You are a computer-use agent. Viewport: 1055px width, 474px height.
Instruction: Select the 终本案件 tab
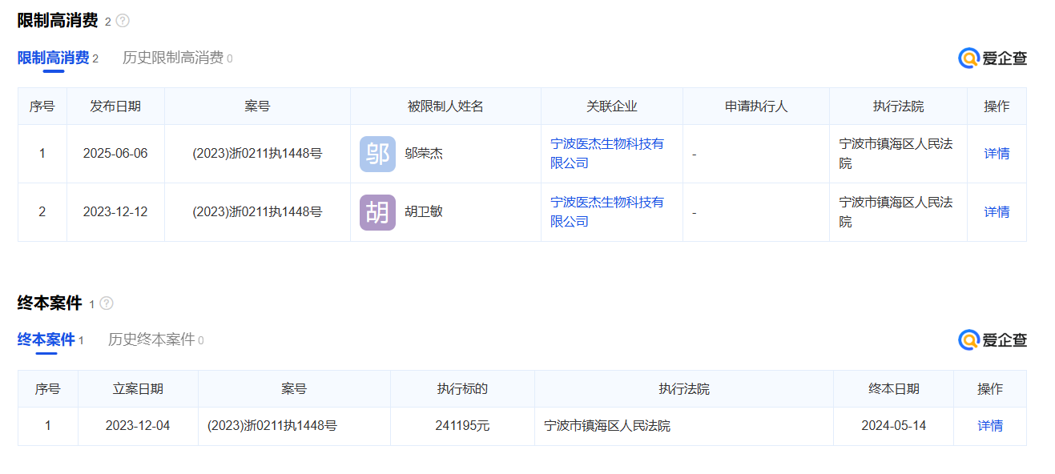tap(46, 339)
